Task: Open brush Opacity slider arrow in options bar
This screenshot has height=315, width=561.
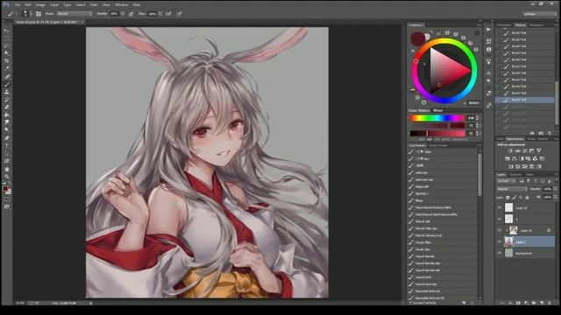Action: pyautogui.click(x=123, y=14)
